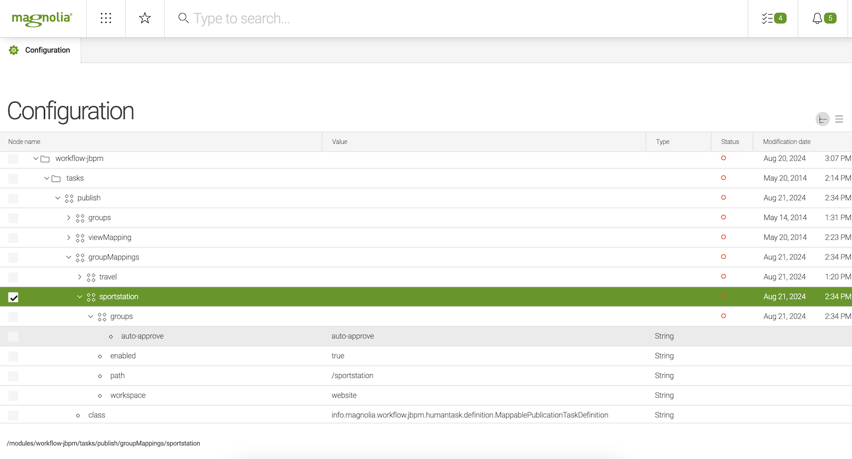Select the website workspace value
This screenshot has width=852, height=459.
(344, 395)
